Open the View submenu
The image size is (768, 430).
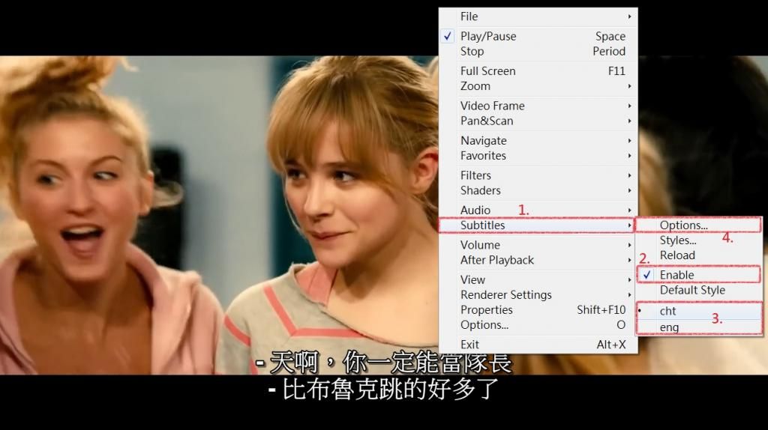538,280
